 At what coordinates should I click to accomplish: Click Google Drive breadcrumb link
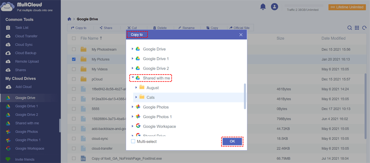click(87, 19)
